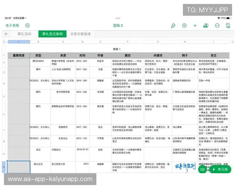Click the 会议 type cell
The height and width of the screenshot is (189, 236).
(x=40, y=154)
